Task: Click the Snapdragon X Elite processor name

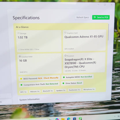Action: [80, 63]
